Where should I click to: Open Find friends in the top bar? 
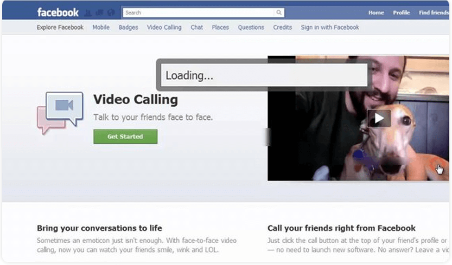pos(434,13)
